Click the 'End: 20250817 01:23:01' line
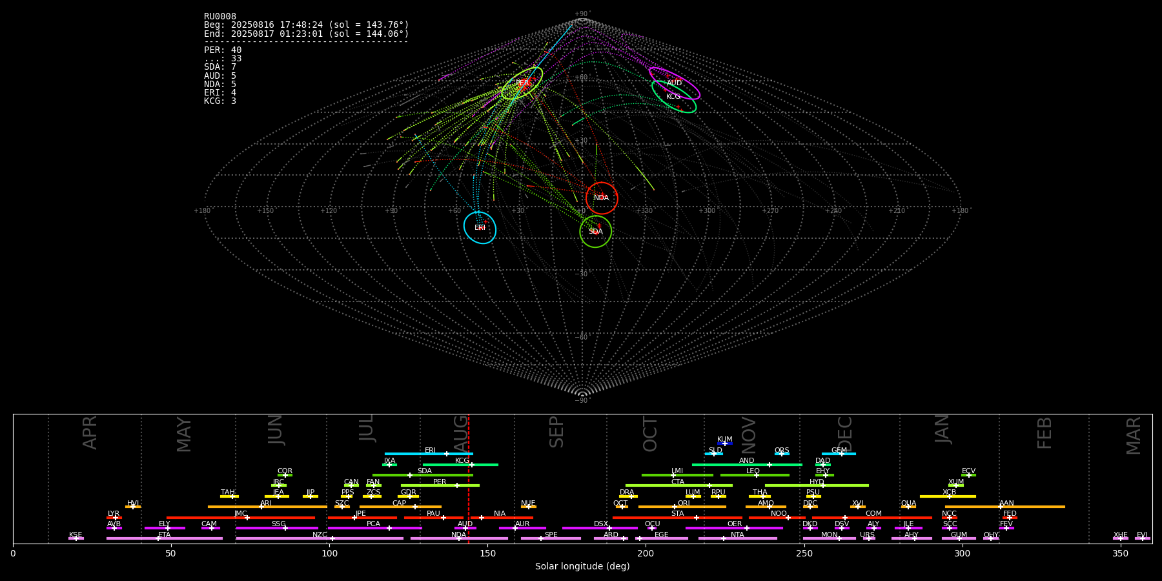 (307, 34)
